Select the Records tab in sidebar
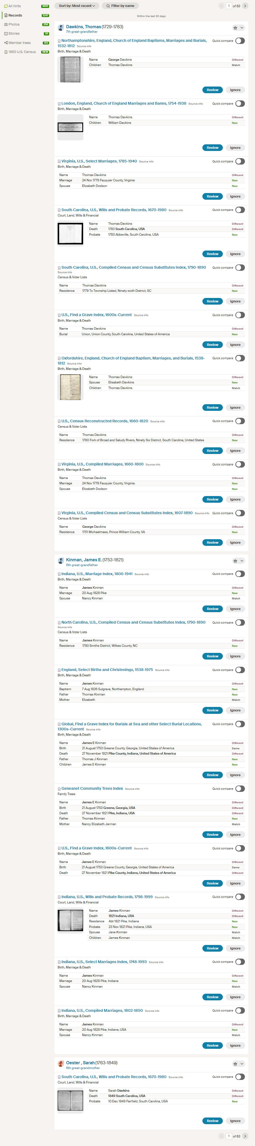The height and width of the screenshot is (1146, 255). (x=15, y=15)
